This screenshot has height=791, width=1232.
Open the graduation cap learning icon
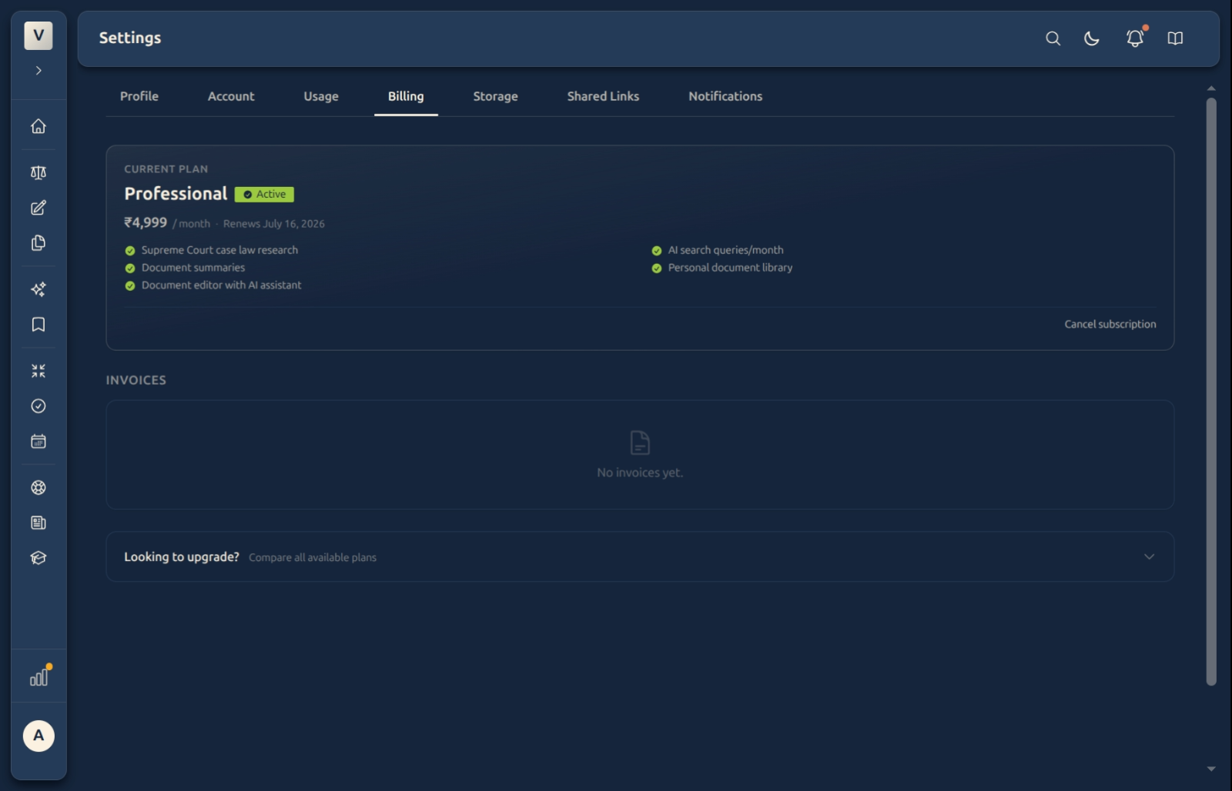point(38,558)
